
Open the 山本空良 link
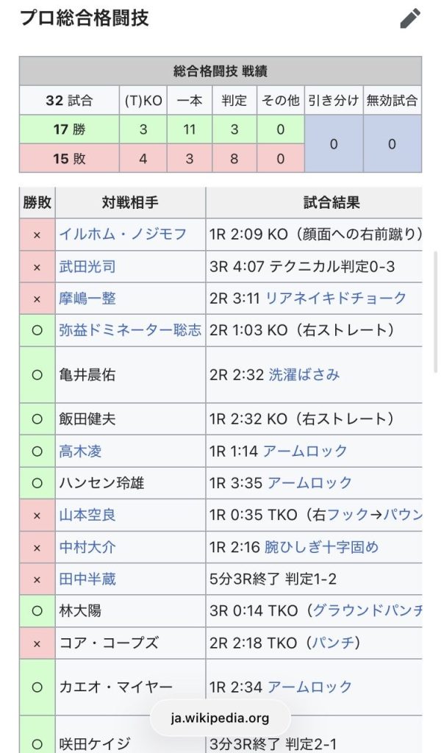87,515
